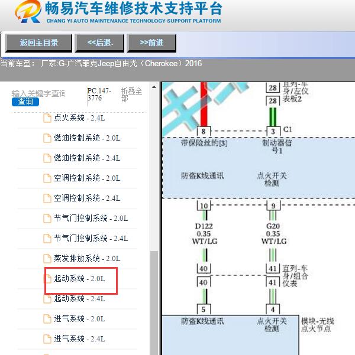The image size is (355, 355).
Task: Click pin 5 above the ignition module
Action: point(204,310)
